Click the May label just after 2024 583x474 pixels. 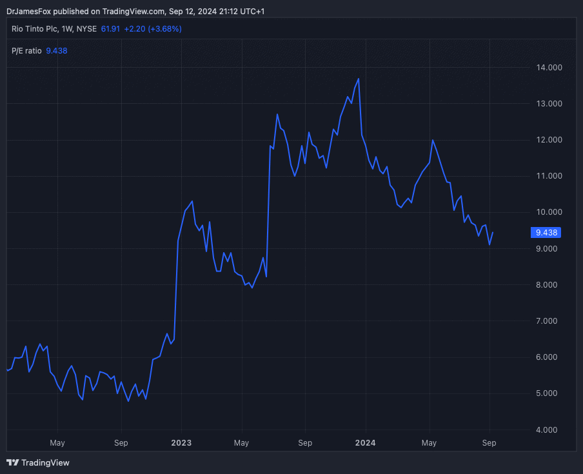[x=429, y=443]
